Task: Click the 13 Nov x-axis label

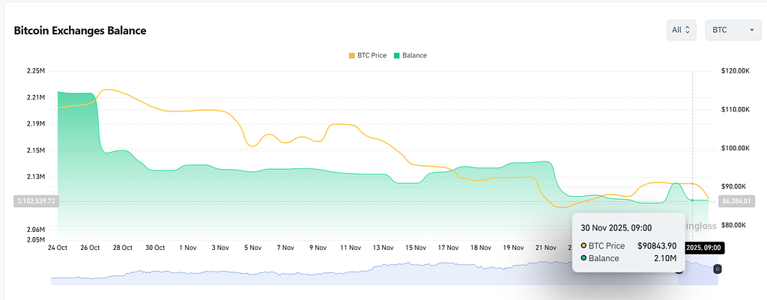Action: [383, 248]
